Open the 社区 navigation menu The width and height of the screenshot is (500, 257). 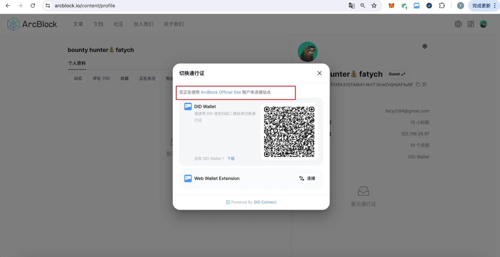coord(118,24)
